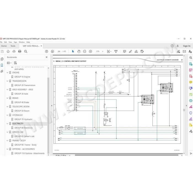Open the Protect shield tool
The width and height of the screenshot is (193, 193).
(x=191, y=113)
